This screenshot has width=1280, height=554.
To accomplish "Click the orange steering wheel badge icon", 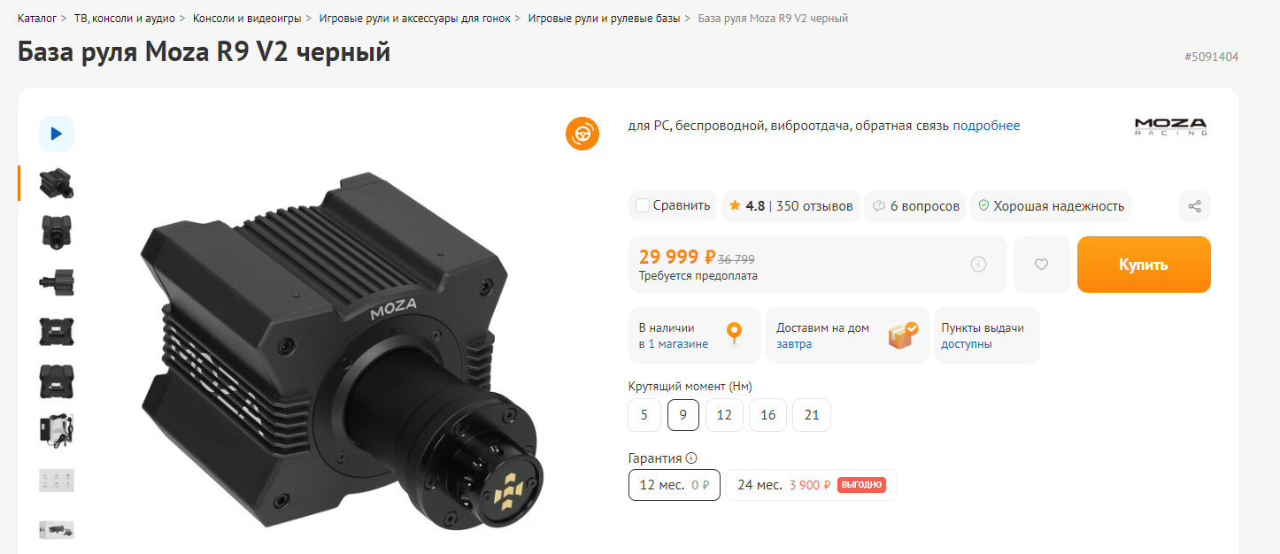I will click(x=582, y=134).
